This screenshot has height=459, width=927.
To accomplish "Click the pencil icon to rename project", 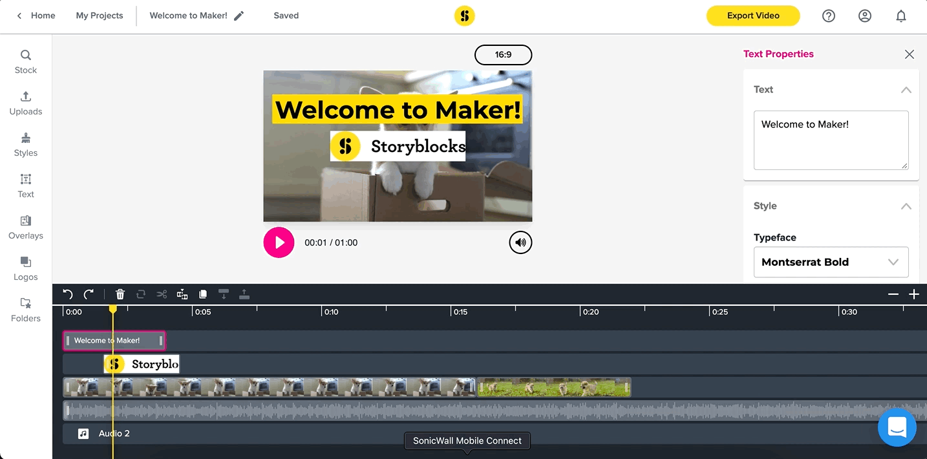I will 239,16.
